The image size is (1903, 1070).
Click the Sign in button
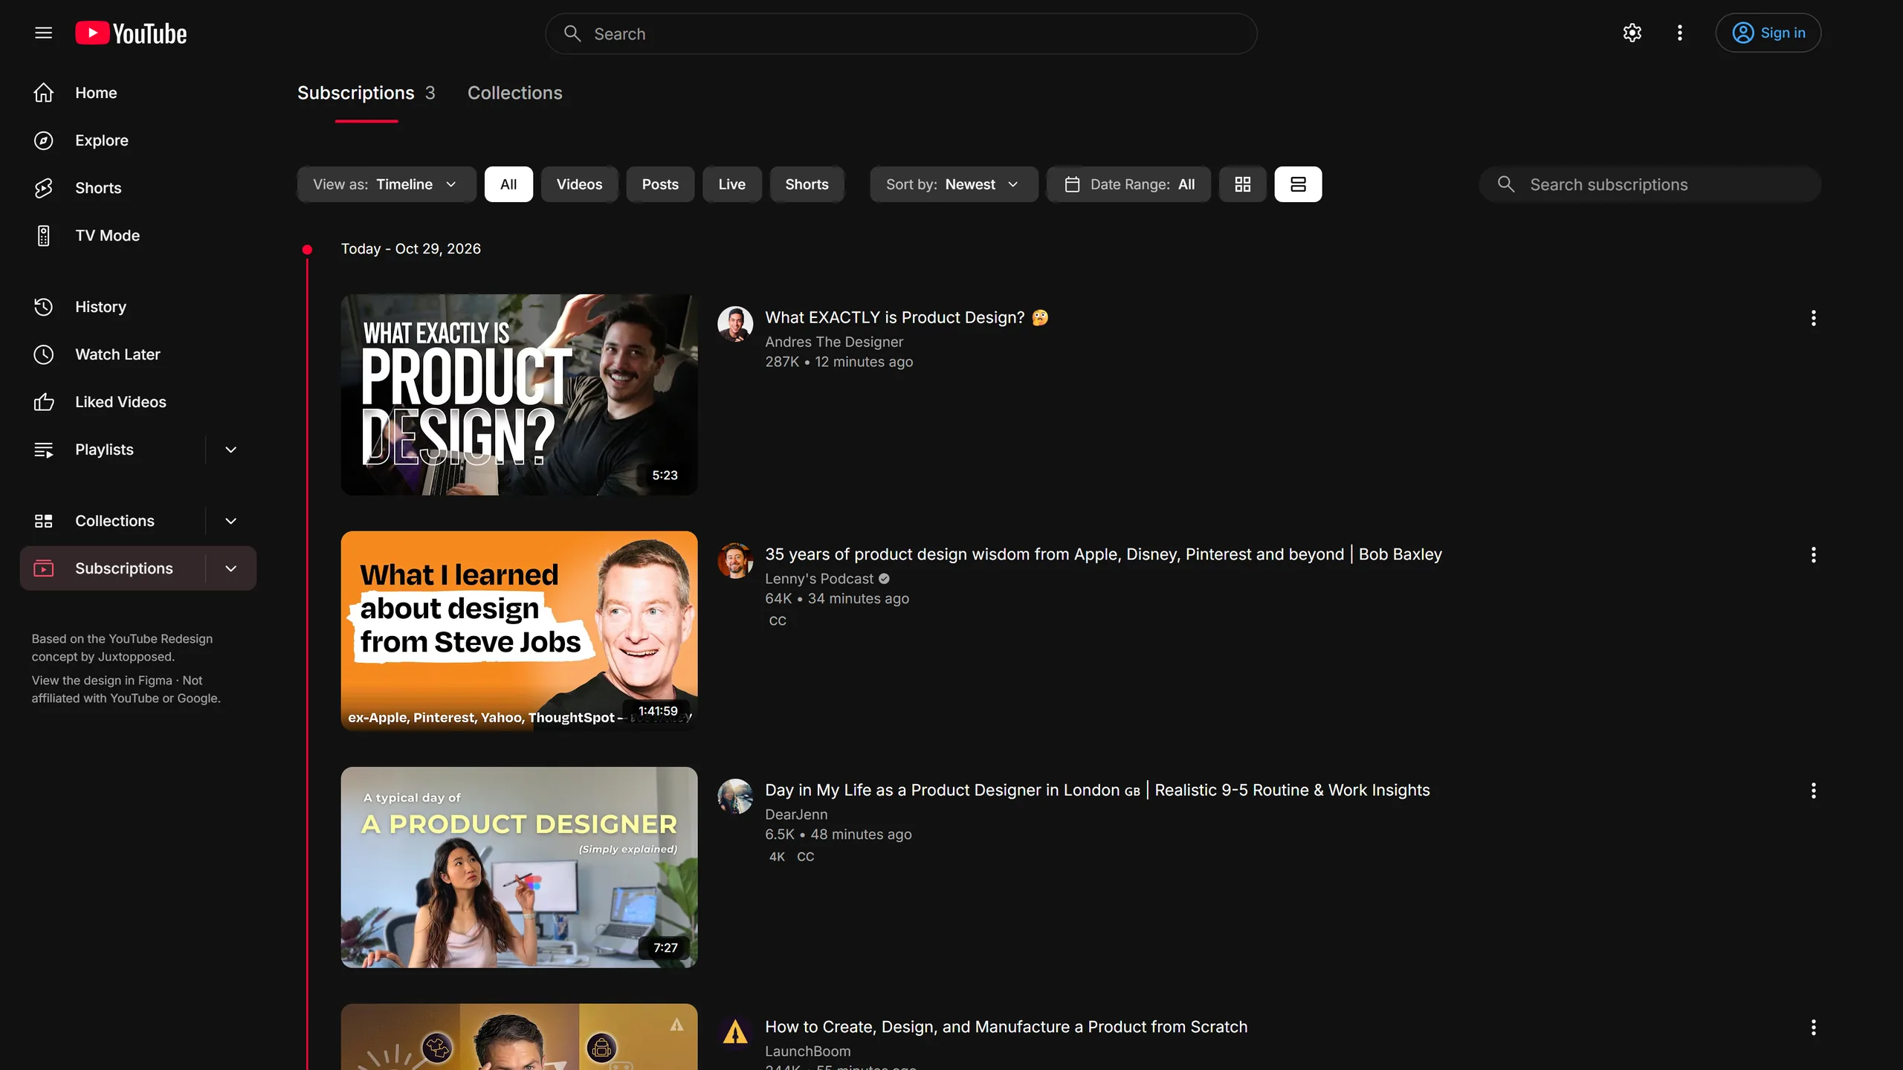pos(1768,33)
